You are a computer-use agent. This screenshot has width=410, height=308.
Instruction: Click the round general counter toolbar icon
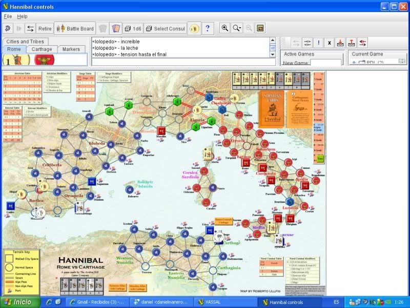coord(194,28)
